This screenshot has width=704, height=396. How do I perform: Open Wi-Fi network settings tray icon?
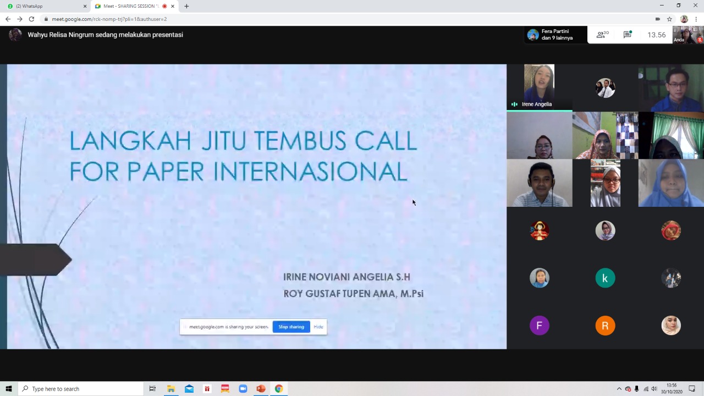click(646, 389)
